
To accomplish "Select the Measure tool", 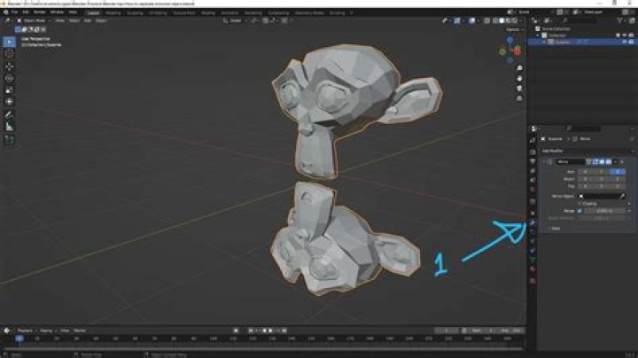I will (x=10, y=127).
